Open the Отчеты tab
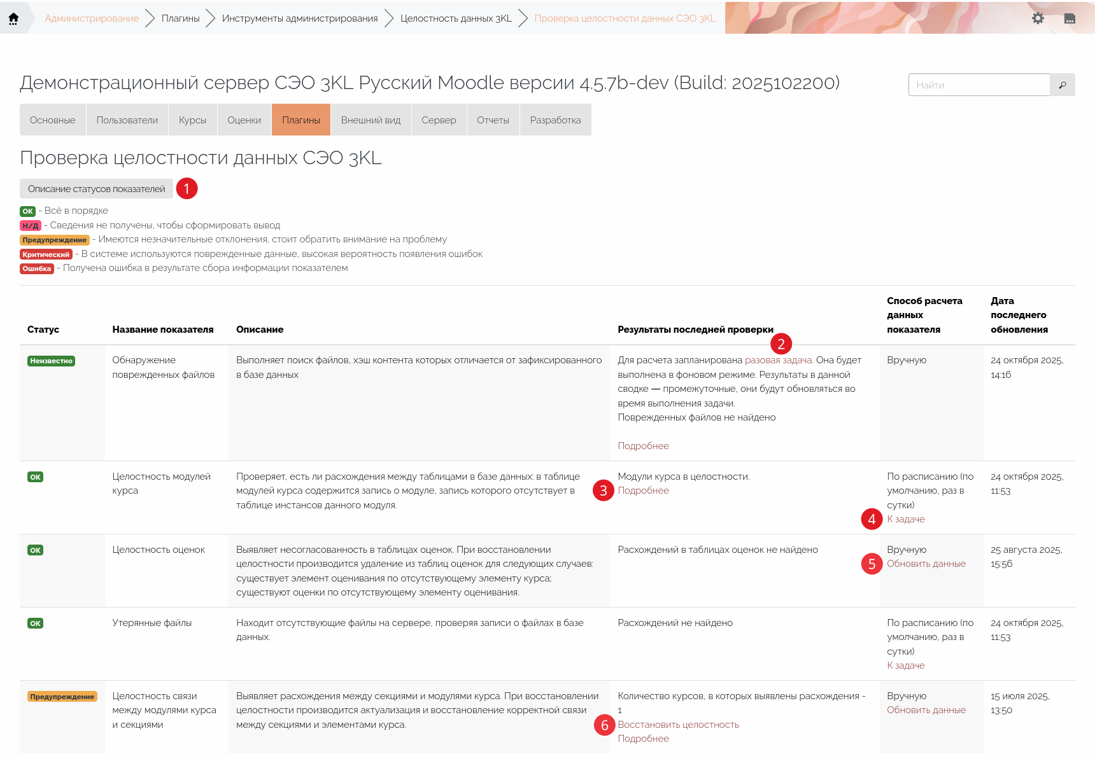The image size is (1095, 759). click(493, 120)
